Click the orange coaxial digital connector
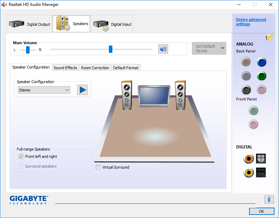 (249, 159)
